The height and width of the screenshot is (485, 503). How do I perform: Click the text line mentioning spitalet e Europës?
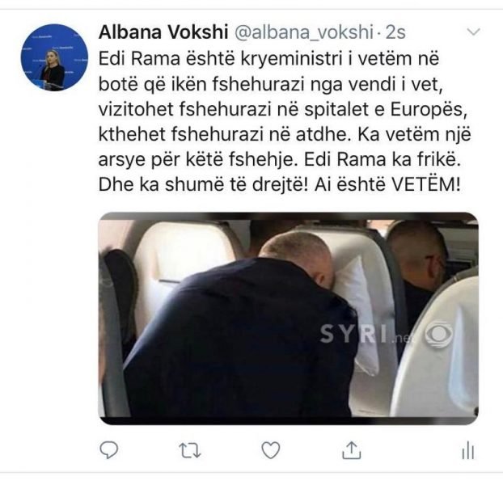pos(282,109)
